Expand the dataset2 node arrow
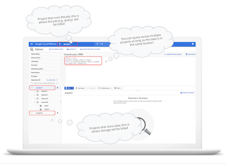226x164 pixels. 35,99
